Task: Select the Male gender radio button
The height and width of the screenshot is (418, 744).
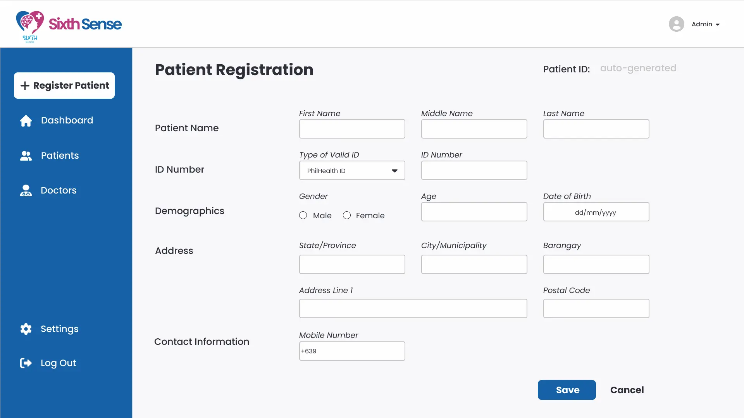Action: pos(303,216)
